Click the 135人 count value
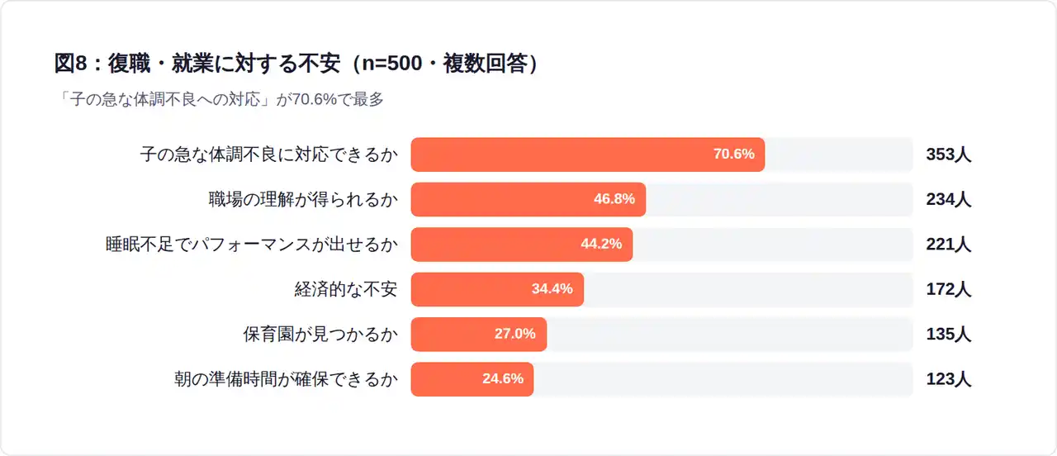Screen dimensions: 1057x456 pos(948,335)
